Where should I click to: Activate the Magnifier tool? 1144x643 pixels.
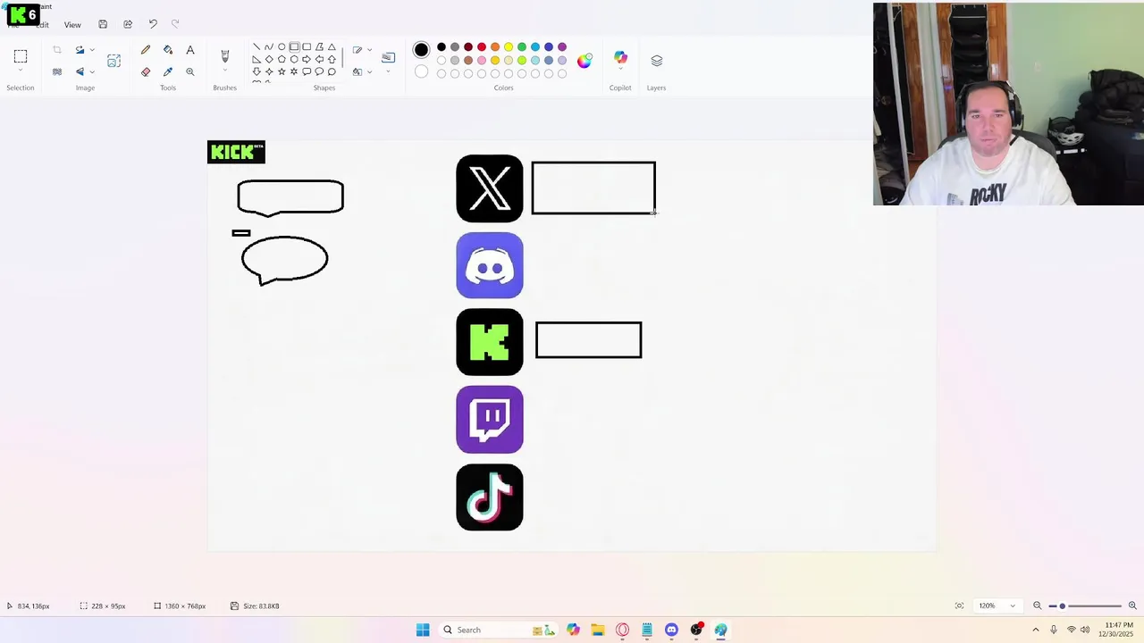click(x=190, y=71)
